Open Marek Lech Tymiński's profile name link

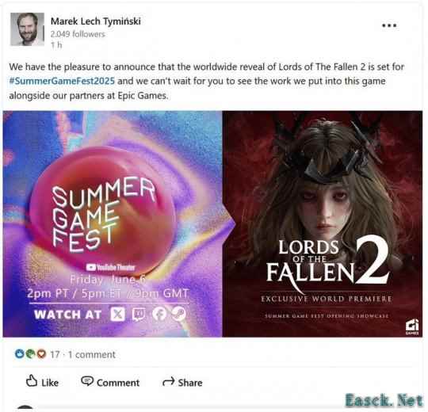coord(96,21)
